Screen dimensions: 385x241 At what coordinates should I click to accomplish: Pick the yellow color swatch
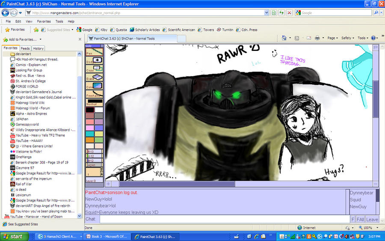[x=99, y=134]
